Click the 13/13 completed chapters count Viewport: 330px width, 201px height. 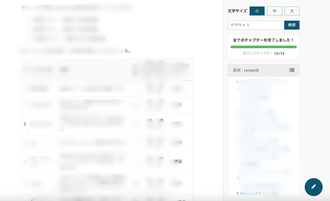[x=279, y=53]
